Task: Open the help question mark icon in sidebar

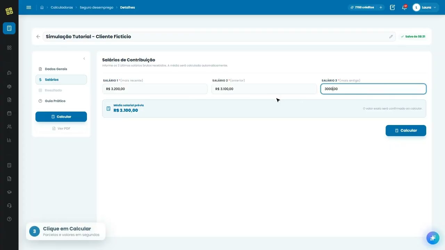Action: coord(9,219)
